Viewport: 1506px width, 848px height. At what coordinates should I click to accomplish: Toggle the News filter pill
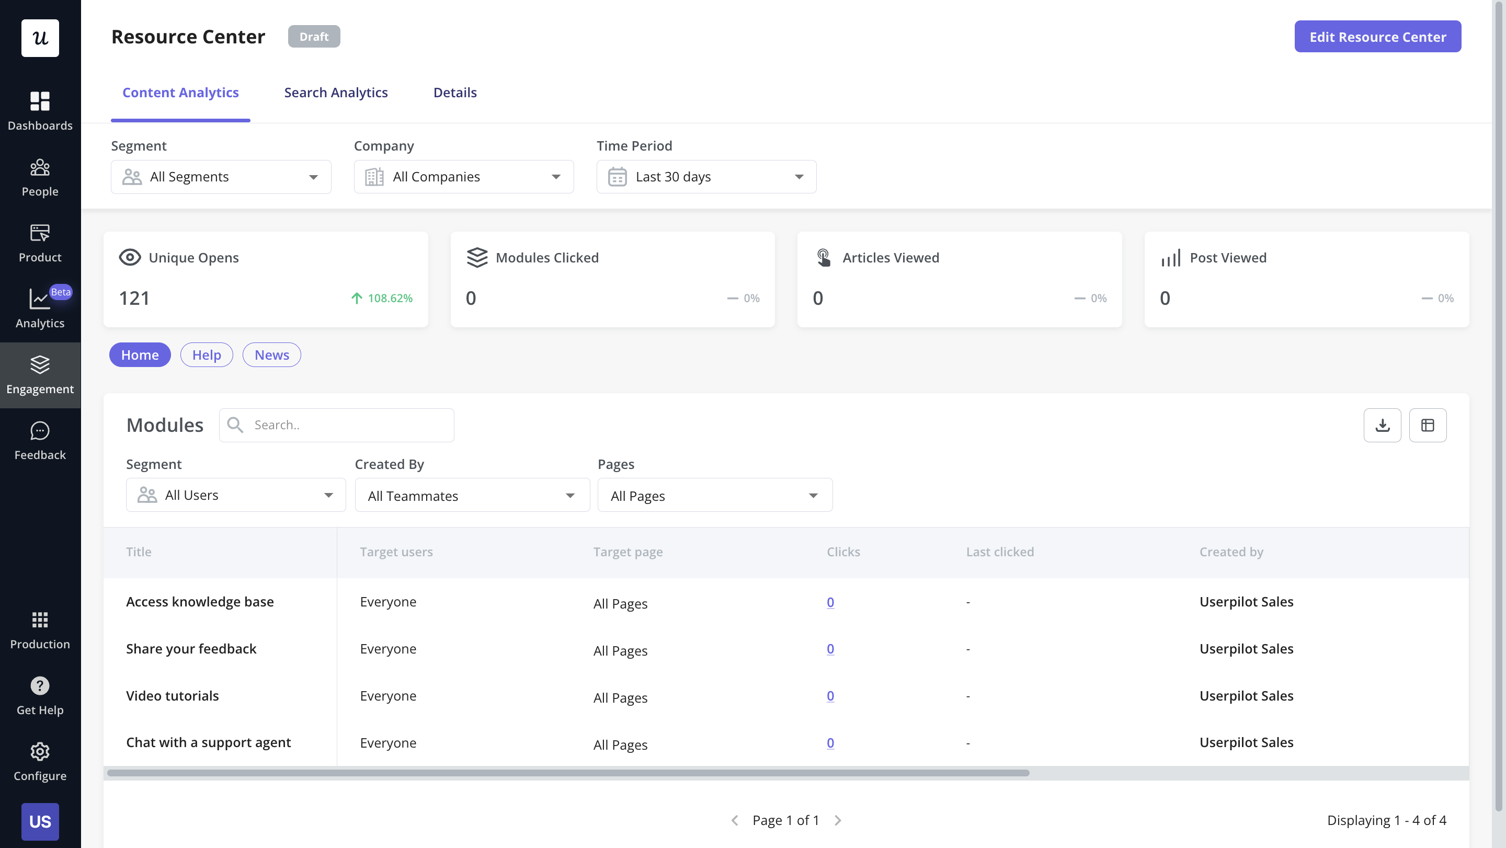coord(271,355)
